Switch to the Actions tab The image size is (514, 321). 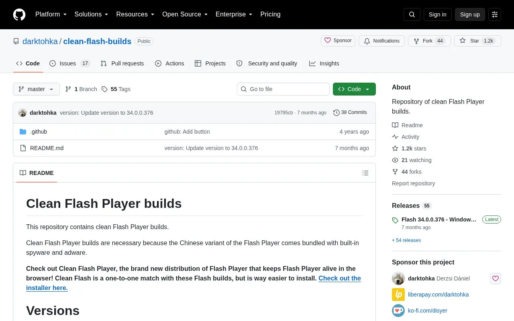169,63
